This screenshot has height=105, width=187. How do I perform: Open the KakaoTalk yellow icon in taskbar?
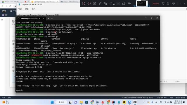point(124,102)
